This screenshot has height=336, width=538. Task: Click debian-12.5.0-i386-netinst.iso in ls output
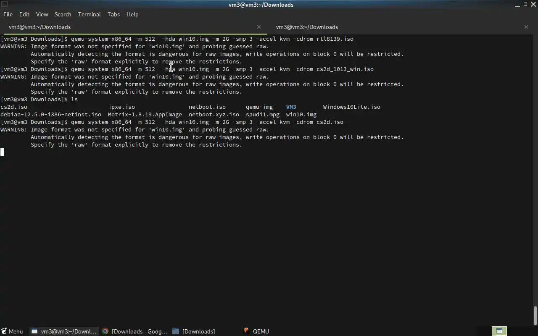pos(51,114)
